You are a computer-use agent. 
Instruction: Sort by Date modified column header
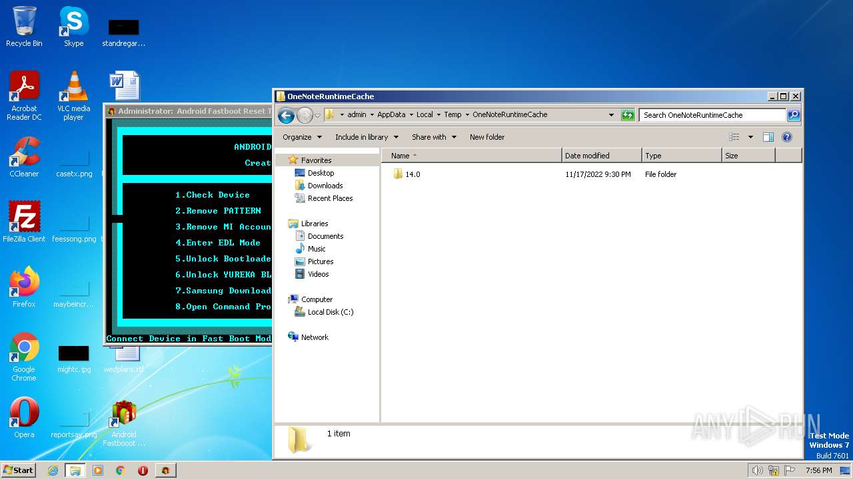[602, 156]
